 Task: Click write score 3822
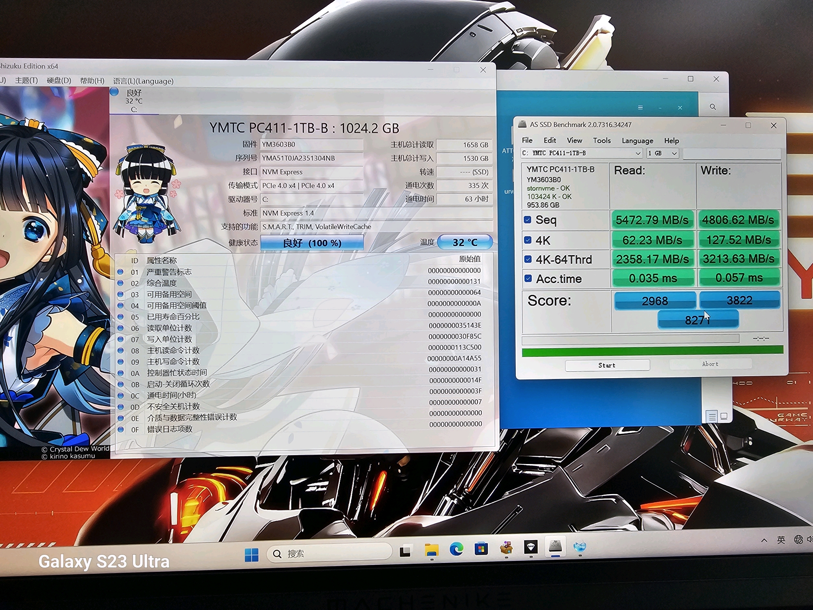point(739,300)
